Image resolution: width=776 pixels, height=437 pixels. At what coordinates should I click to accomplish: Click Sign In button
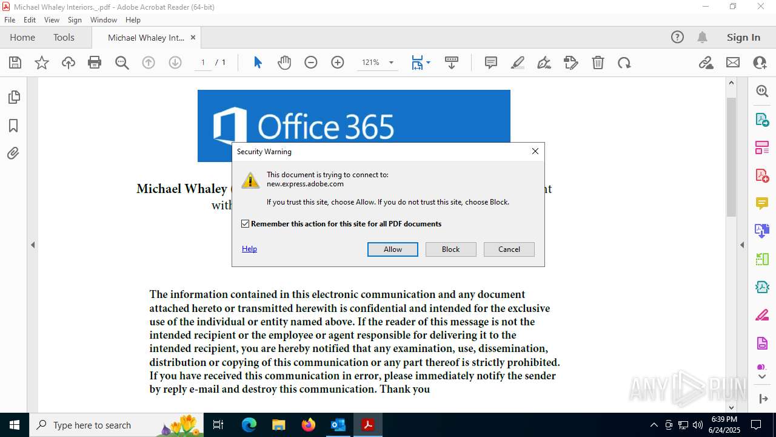743,37
